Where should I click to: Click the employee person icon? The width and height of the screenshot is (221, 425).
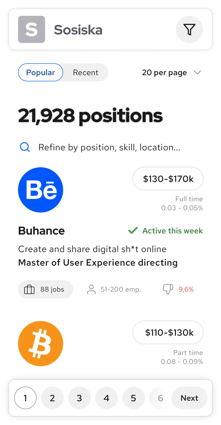point(91,289)
